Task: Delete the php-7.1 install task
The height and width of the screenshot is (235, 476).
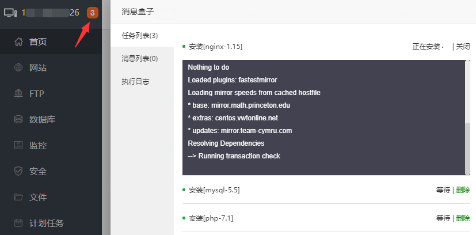Action: point(463,218)
